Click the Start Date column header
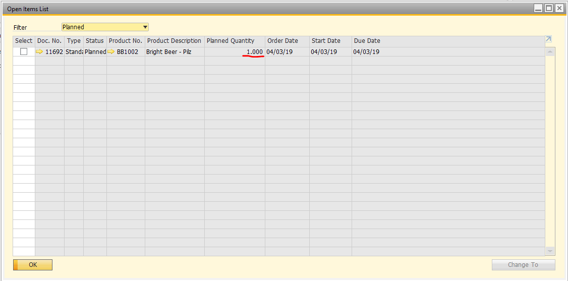The width and height of the screenshot is (568, 281). click(330, 41)
